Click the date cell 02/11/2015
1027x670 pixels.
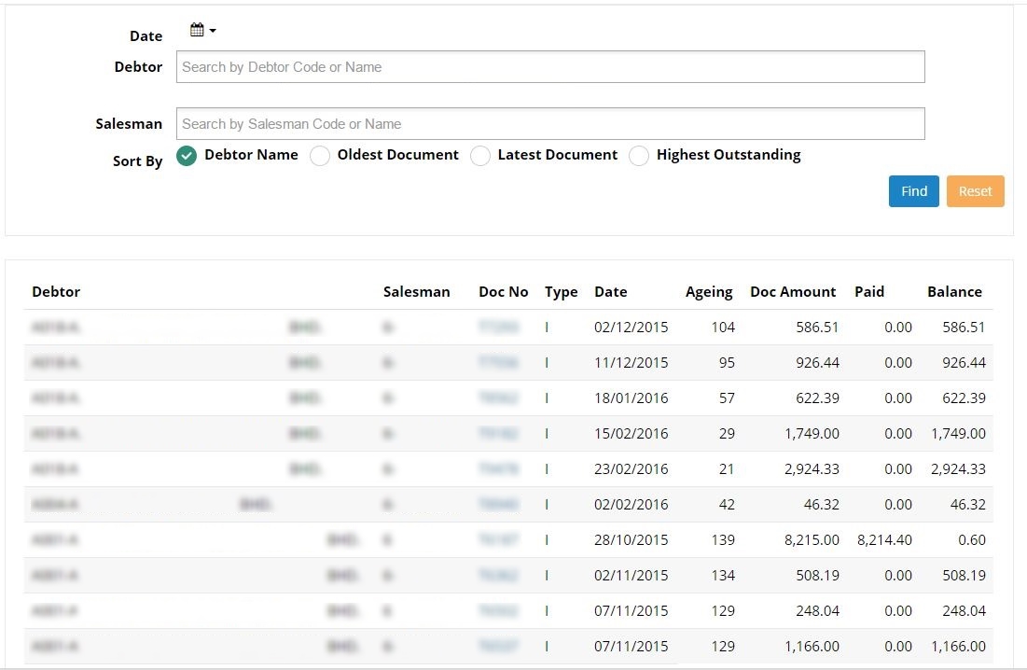tap(631, 575)
